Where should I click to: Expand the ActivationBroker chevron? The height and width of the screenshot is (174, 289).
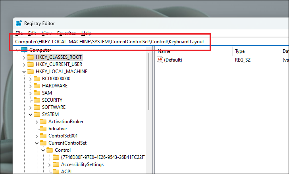click(x=37, y=122)
